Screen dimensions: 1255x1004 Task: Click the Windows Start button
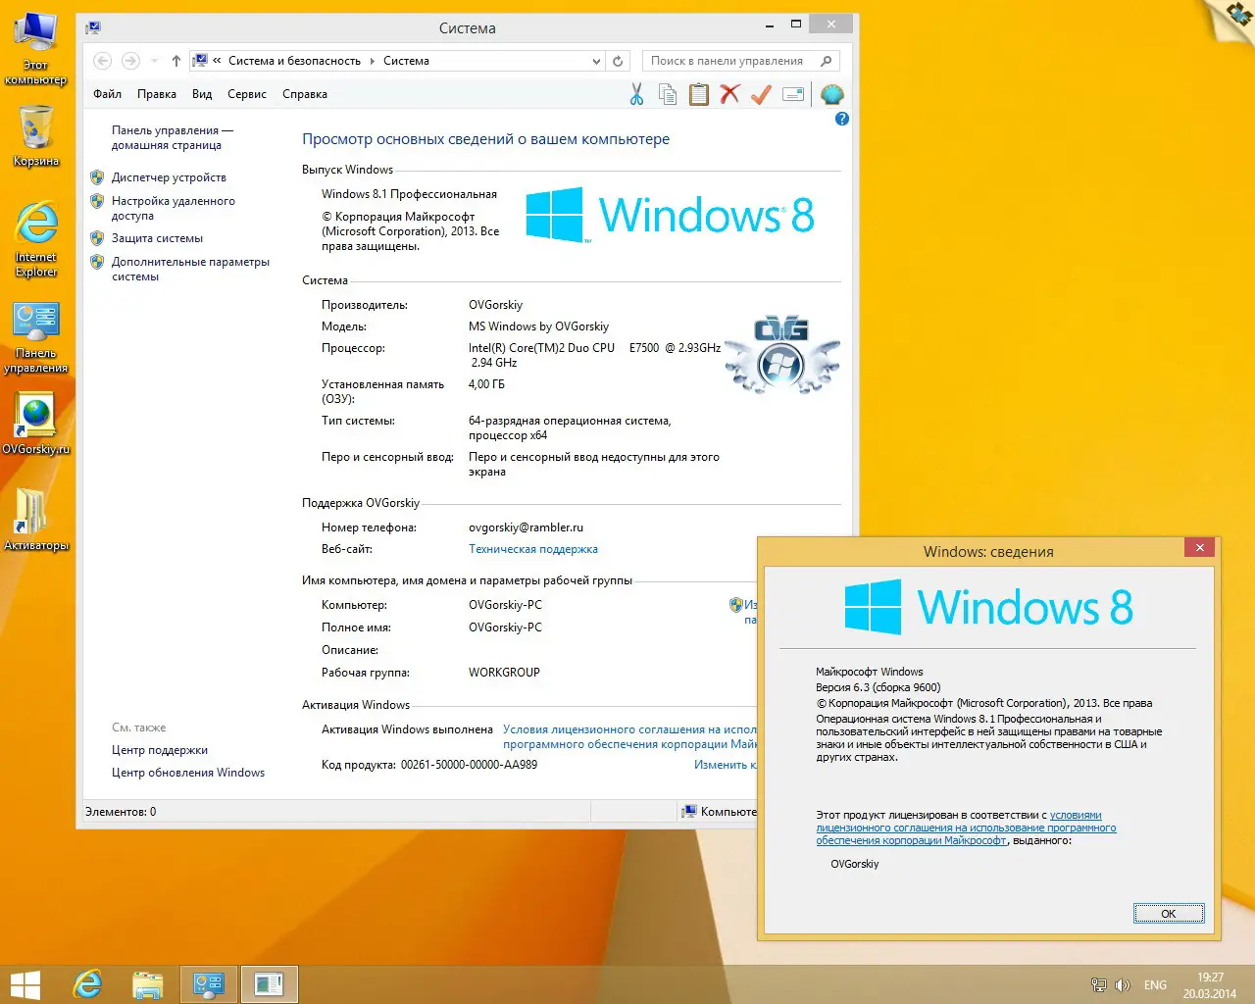click(25, 984)
